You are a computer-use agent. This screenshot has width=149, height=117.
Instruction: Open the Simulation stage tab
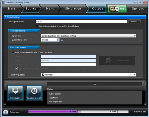pos(73,9)
